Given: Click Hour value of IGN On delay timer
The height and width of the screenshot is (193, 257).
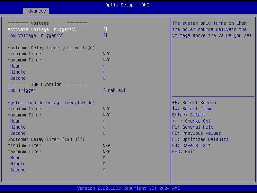Looking at the screenshot, I should tap(104, 121).
